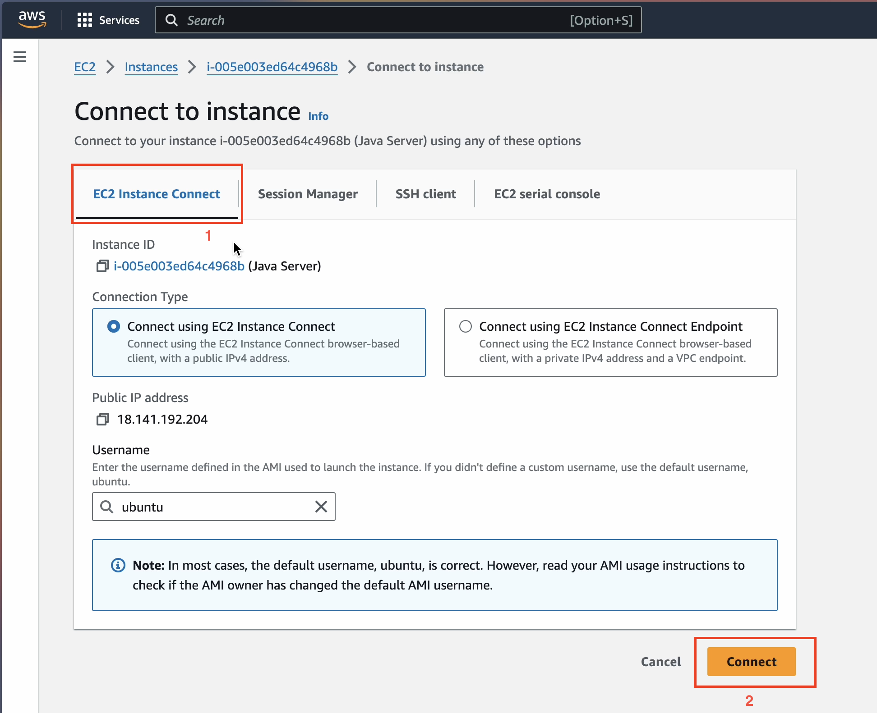Click the Connect button

(751, 662)
